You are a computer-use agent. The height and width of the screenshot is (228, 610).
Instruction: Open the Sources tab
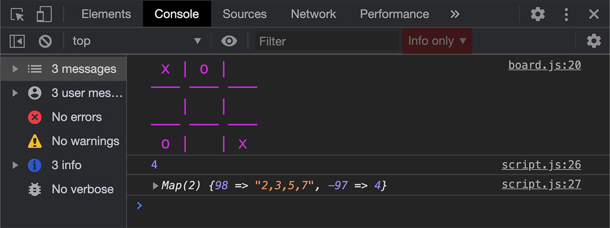[x=244, y=14]
